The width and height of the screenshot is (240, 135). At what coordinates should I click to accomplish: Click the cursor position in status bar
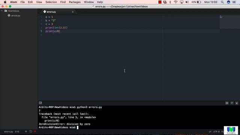[x=17, y=132]
